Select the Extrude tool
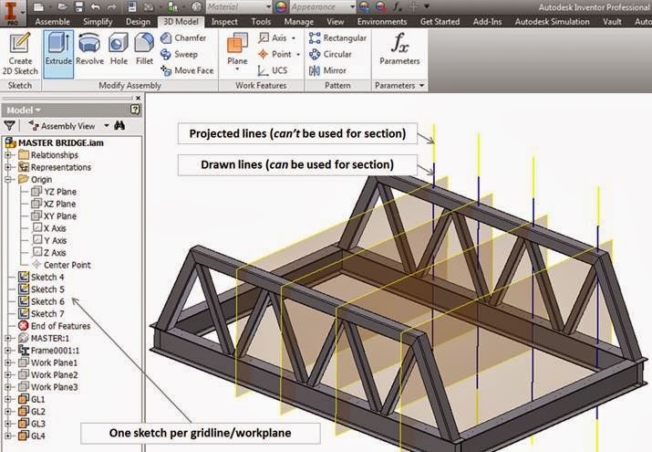Screen dimensions: 652x452 (x=58, y=54)
